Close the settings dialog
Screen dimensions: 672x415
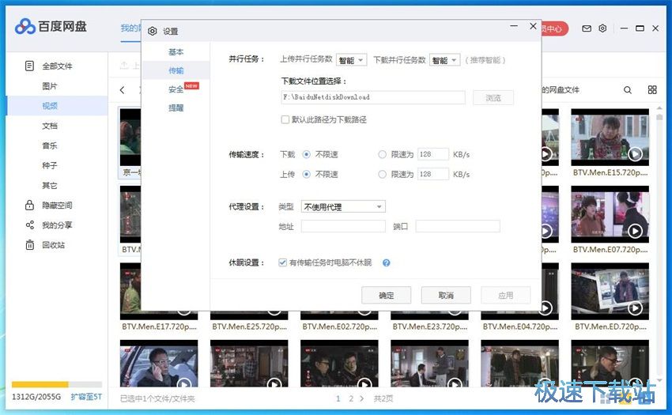[x=533, y=26]
